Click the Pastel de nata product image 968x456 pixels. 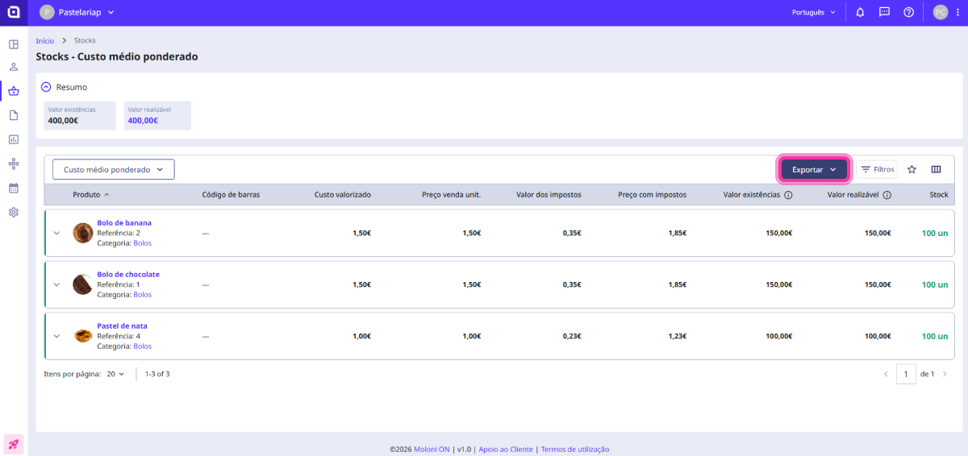click(82, 336)
